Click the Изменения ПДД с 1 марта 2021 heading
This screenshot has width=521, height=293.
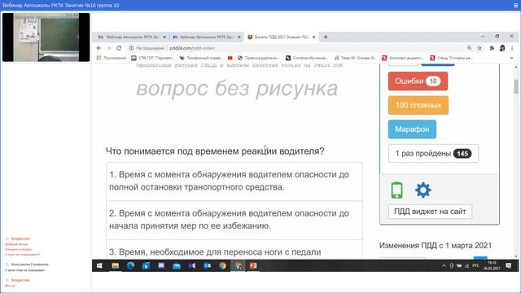436,246
